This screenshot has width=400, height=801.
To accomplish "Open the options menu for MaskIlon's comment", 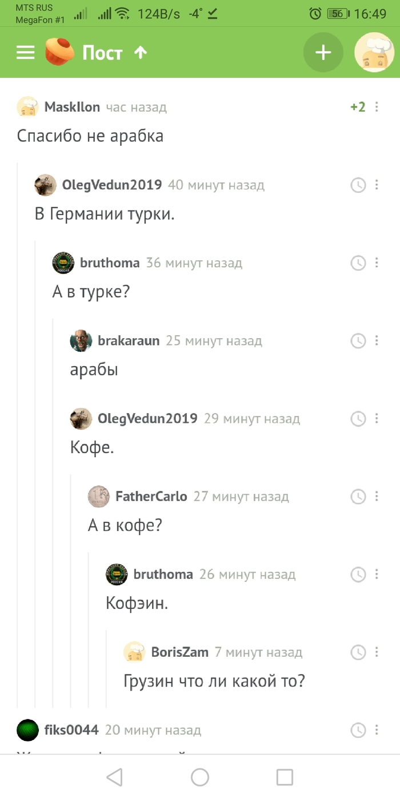I will click(376, 107).
